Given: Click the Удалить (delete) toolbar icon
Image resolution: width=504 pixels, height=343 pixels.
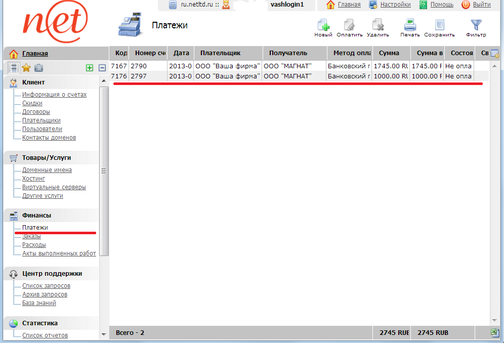Looking at the screenshot, I should (377, 25).
